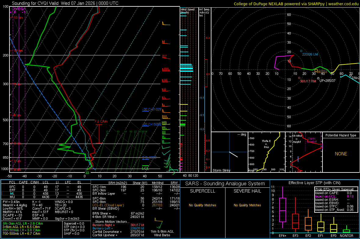The width and height of the screenshot is (360, 239).
Task: Select the MU parcel row
Action: pyautogui.click(x=46, y=197)
